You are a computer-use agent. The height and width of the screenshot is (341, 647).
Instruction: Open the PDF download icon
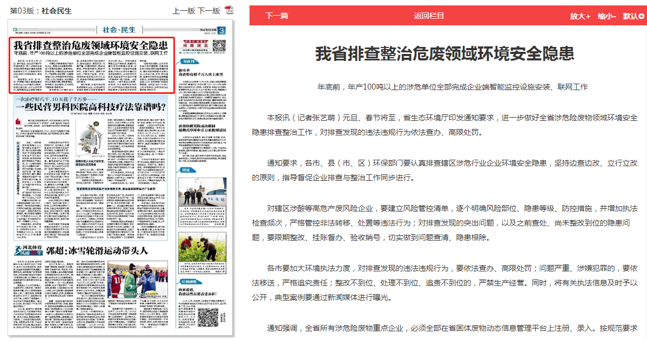[x=229, y=10]
